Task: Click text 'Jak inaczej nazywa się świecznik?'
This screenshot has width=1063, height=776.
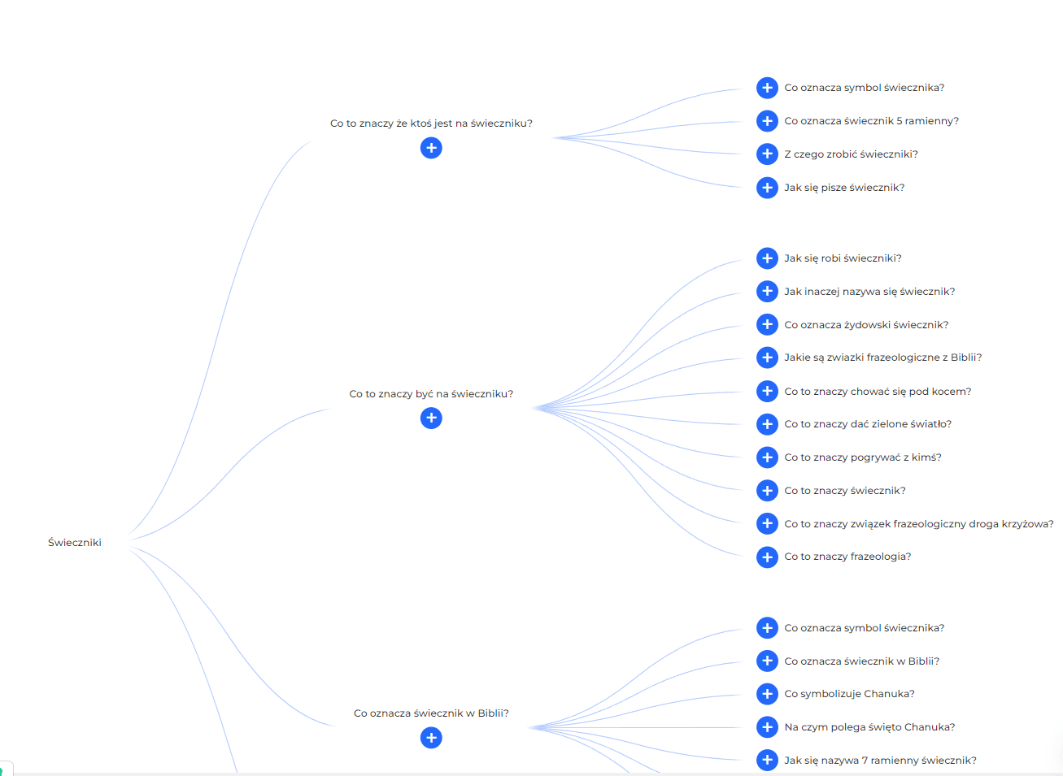Action: tap(869, 292)
